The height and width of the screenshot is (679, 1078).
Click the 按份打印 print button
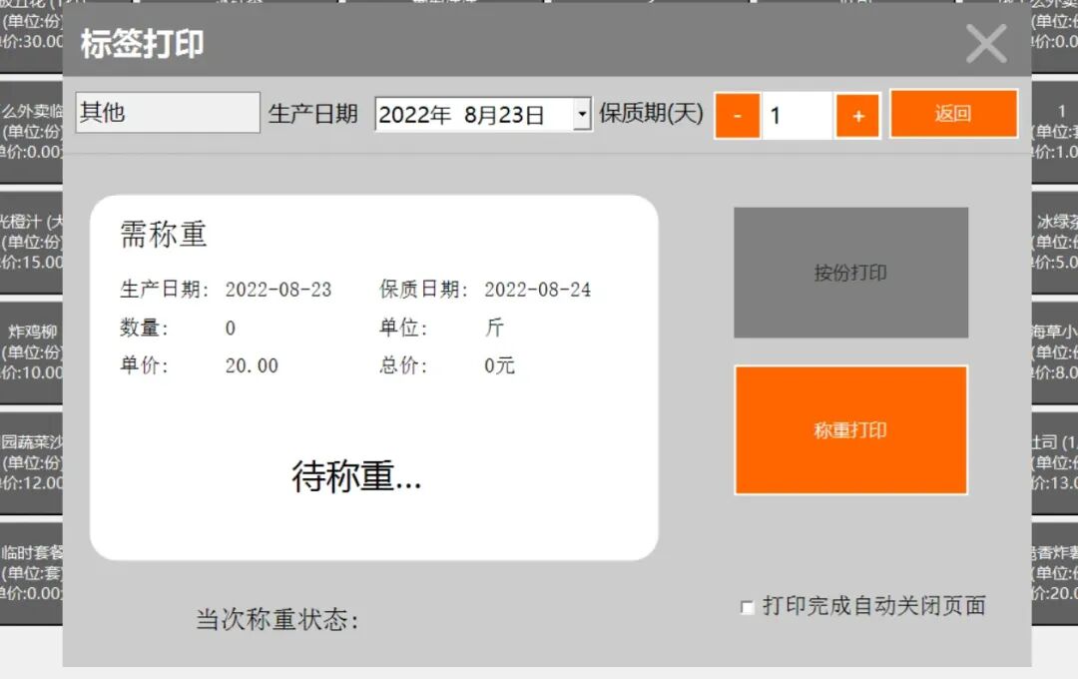coord(850,273)
